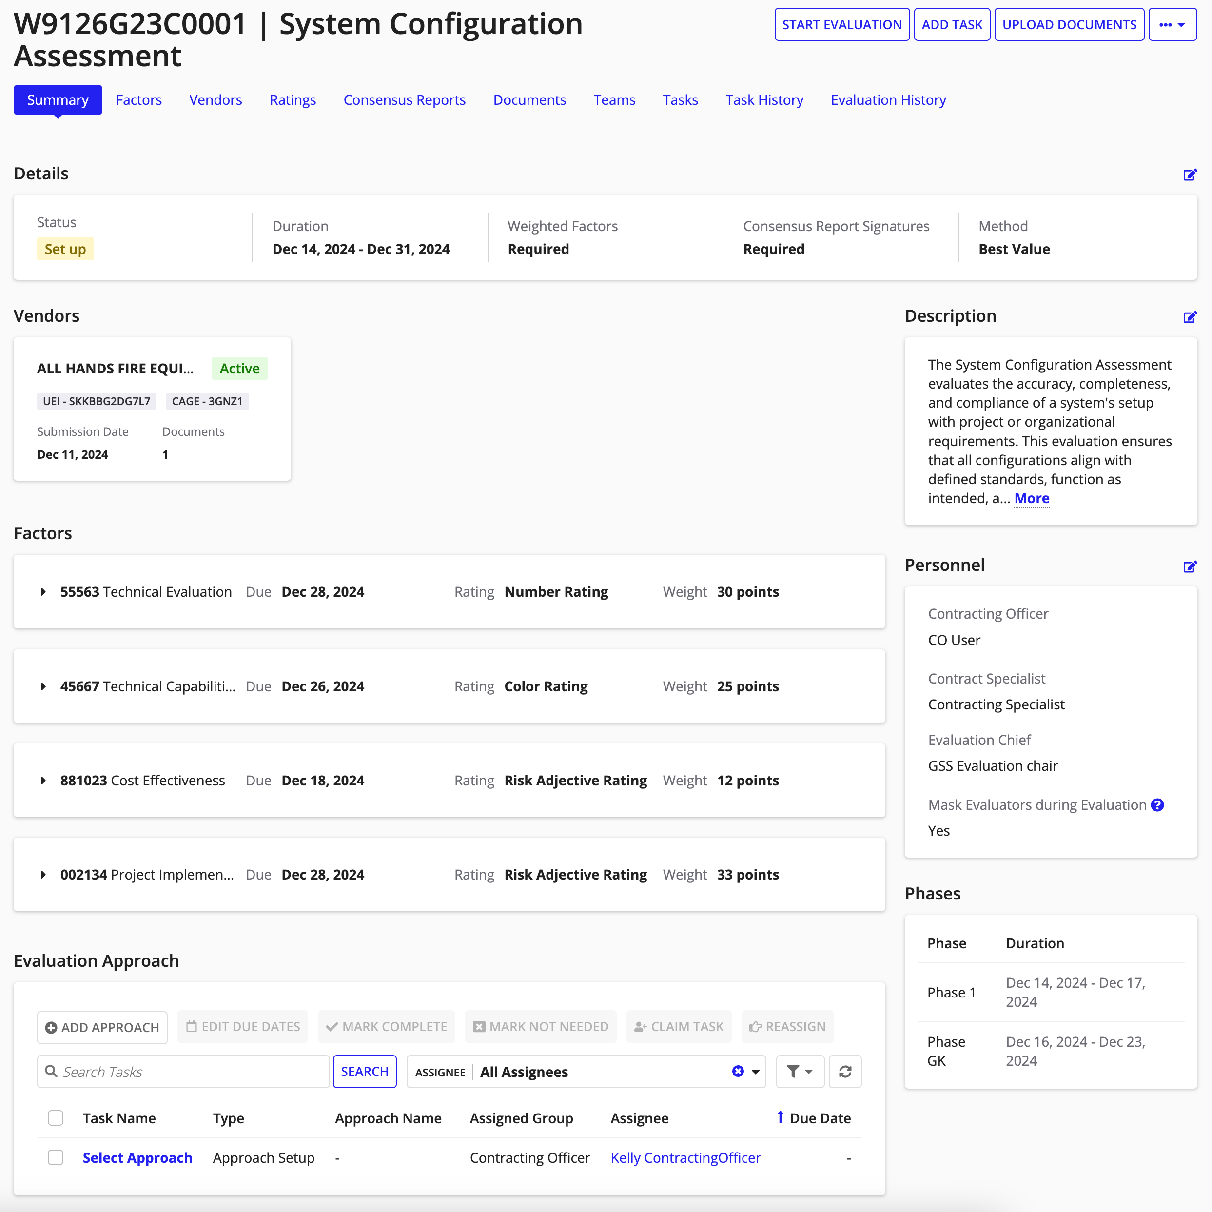This screenshot has width=1212, height=1212.
Task: Click the Edit Due Dates button
Action: (243, 1026)
